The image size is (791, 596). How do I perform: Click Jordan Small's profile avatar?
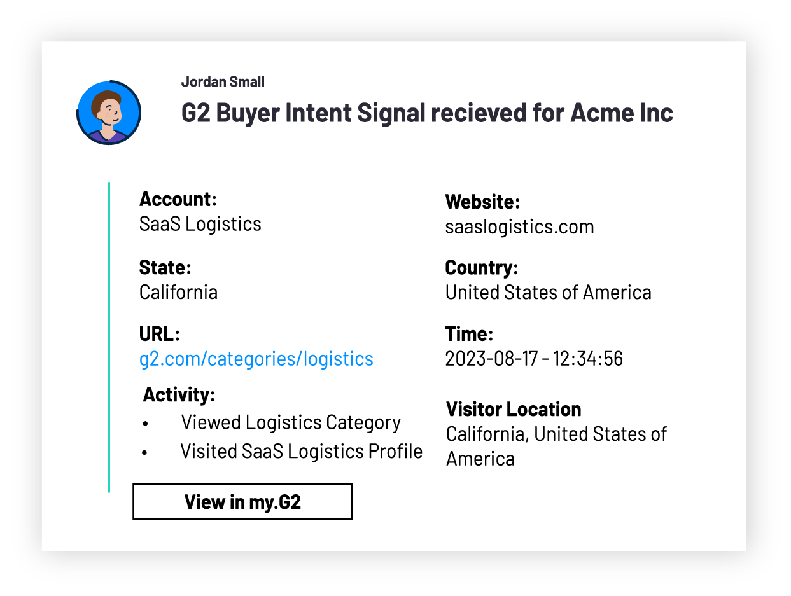(x=109, y=113)
